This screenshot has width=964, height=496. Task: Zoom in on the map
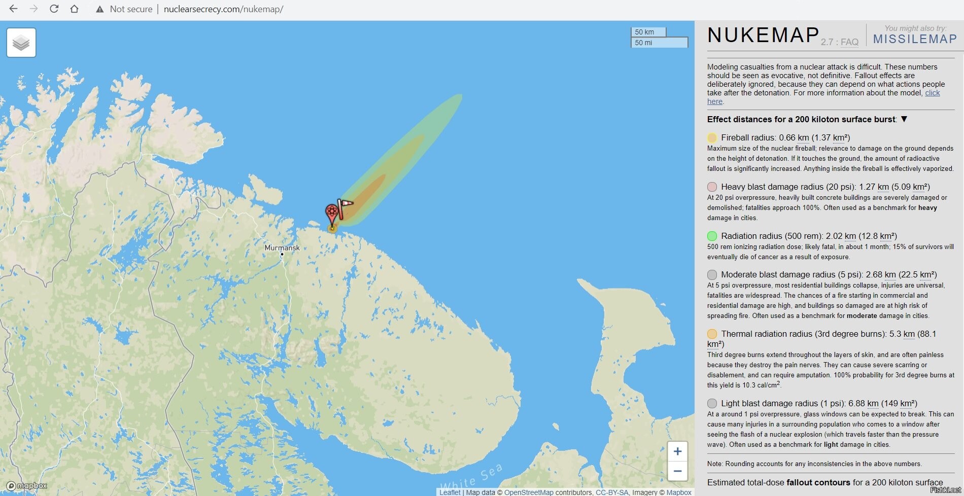click(x=677, y=451)
